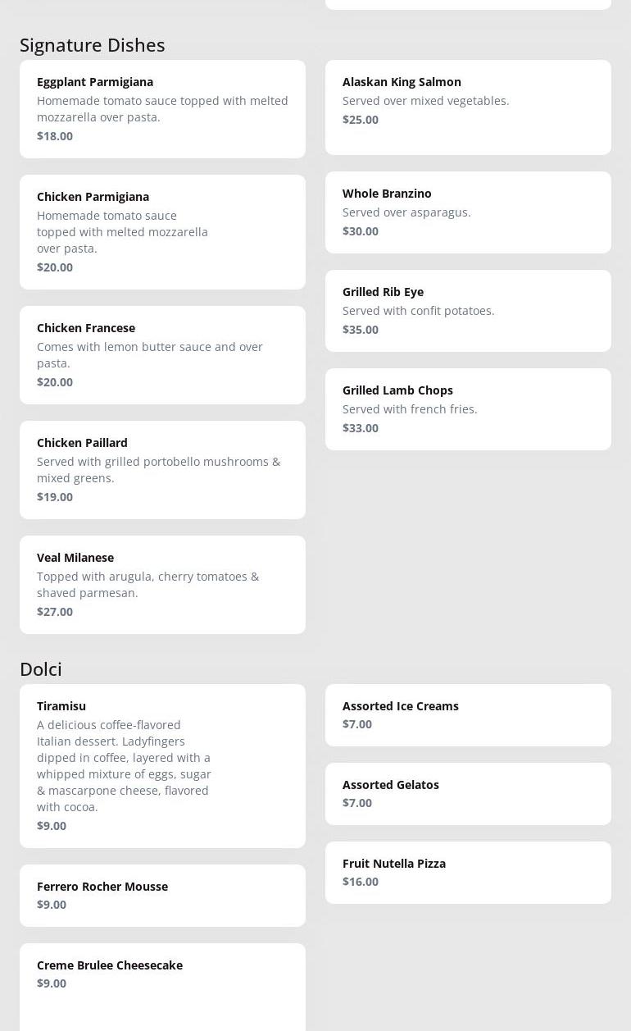
Task: Choose Chicken Francese from Signature Dishes
Action: point(162,354)
